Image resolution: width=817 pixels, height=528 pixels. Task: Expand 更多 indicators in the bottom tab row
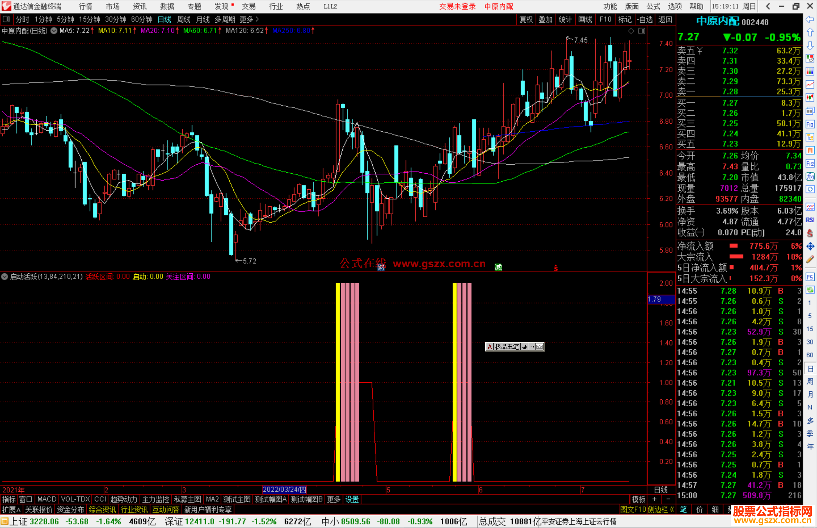(x=334, y=499)
